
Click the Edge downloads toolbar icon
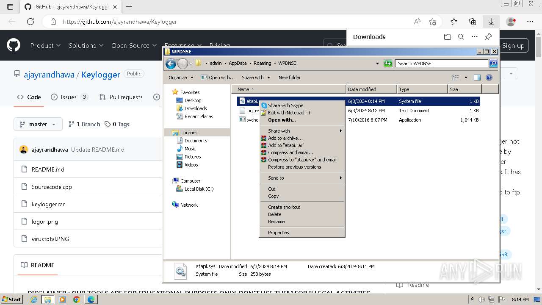491,22
